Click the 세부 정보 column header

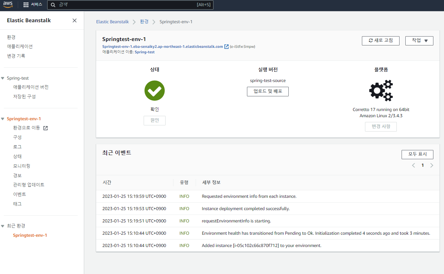pos(211,182)
